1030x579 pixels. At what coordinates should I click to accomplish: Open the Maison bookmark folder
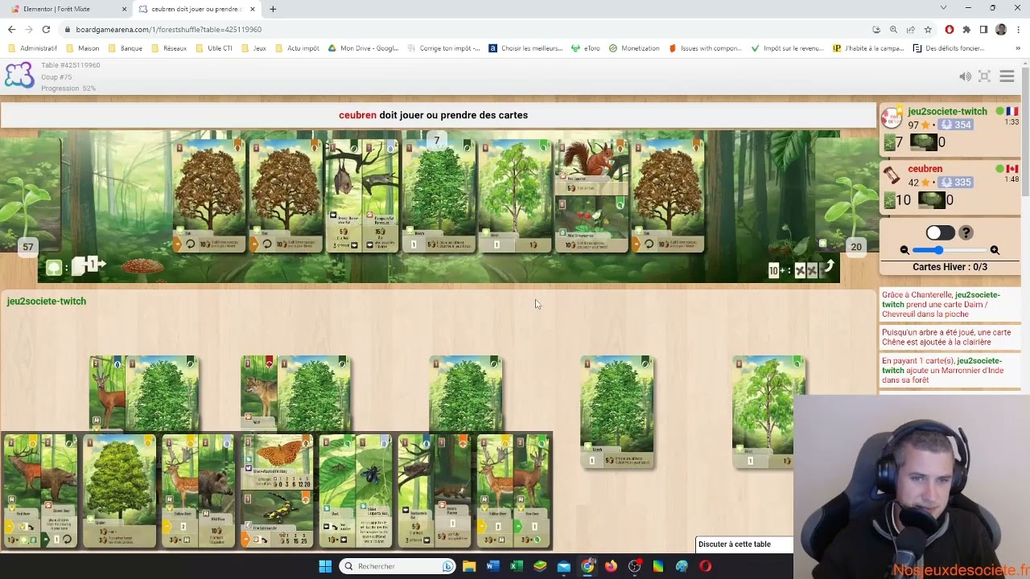coord(83,48)
